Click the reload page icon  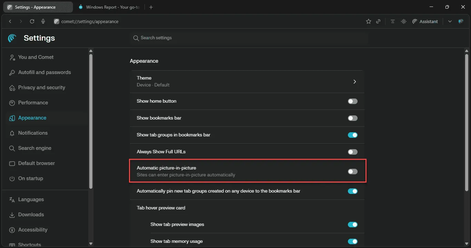point(32,21)
